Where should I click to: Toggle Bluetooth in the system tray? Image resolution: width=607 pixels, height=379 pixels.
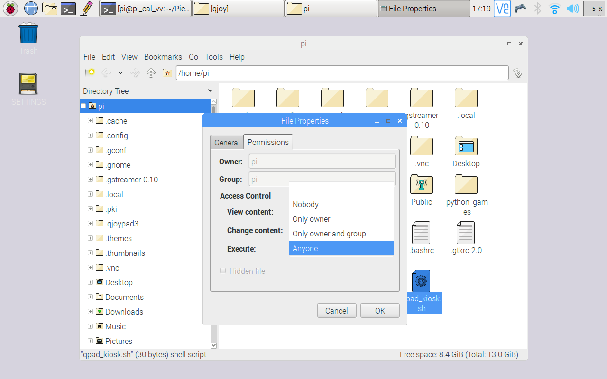click(x=537, y=8)
